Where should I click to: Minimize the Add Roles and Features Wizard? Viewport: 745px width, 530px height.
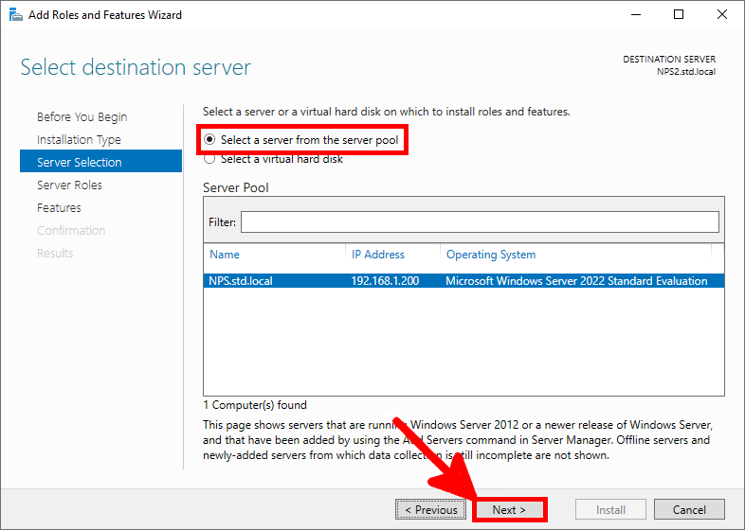tap(636, 15)
